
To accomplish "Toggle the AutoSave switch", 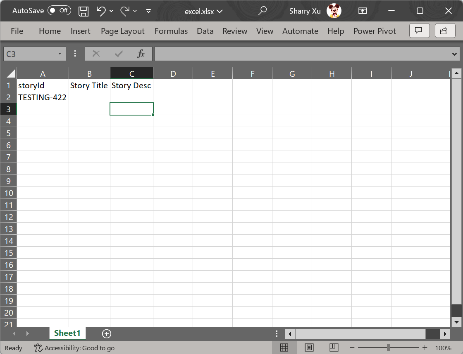I will pos(59,11).
